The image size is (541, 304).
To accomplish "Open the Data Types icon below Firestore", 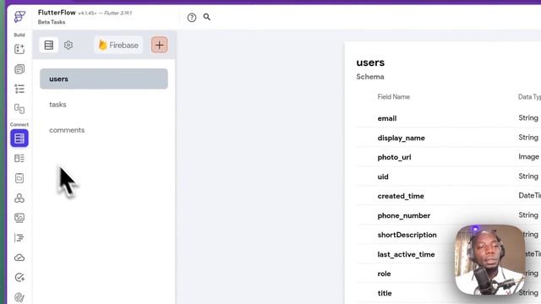I will 19,158.
